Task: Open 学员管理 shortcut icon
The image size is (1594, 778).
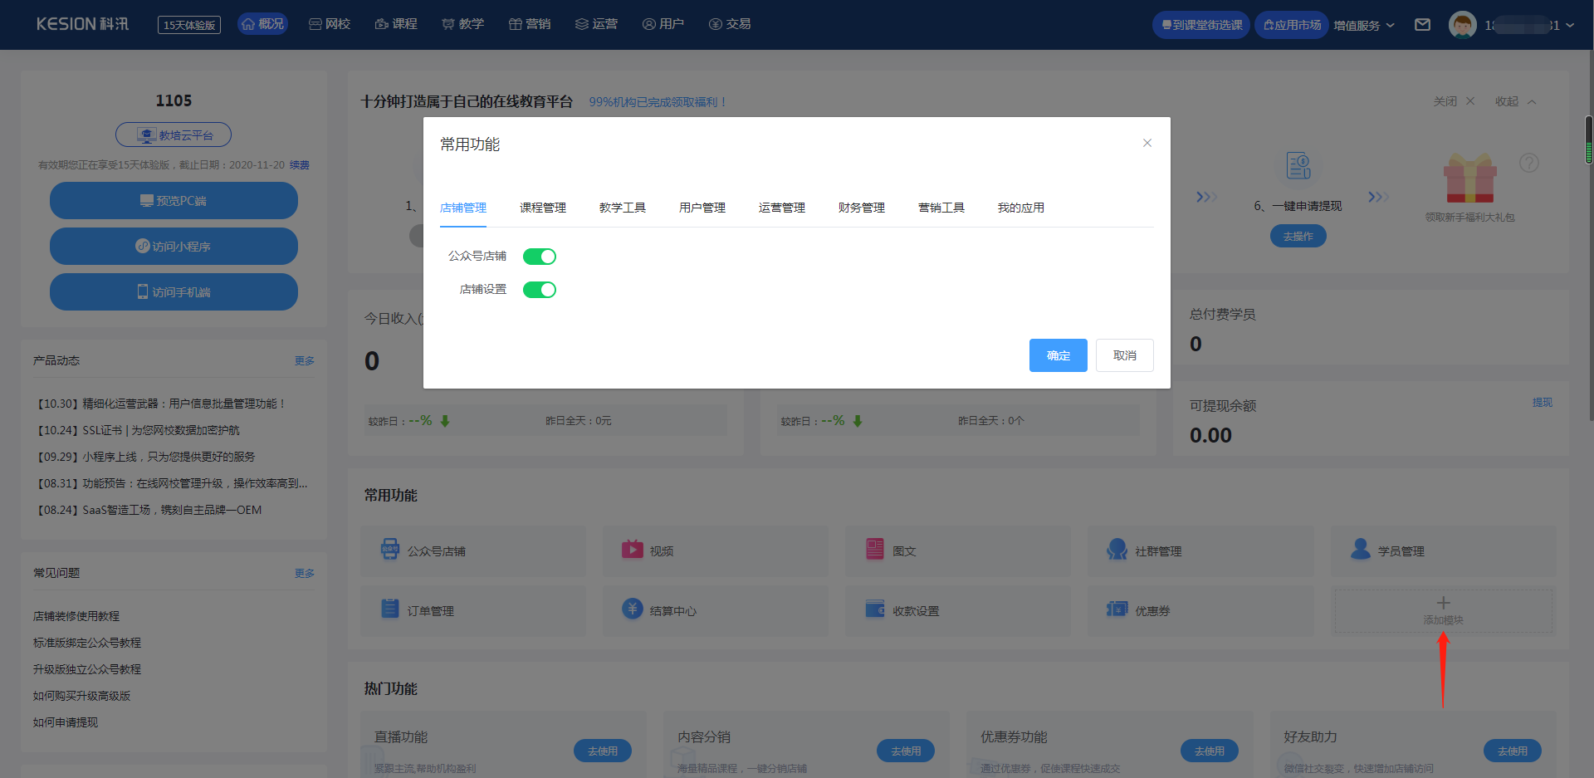Action: pos(1361,549)
